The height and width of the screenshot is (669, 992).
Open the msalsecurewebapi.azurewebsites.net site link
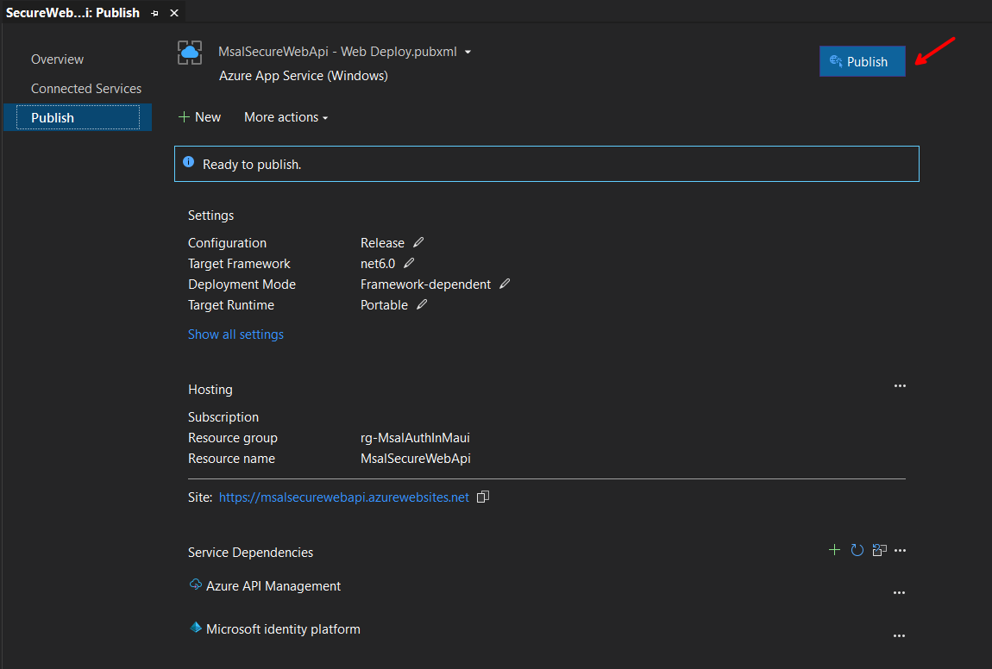coord(343,497)
